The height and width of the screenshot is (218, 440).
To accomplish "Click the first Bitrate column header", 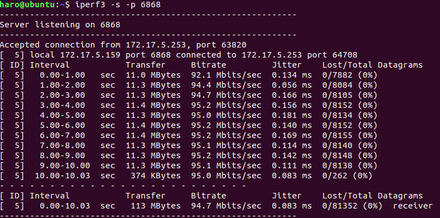I will pyautogui.click(x=209, y=65).
